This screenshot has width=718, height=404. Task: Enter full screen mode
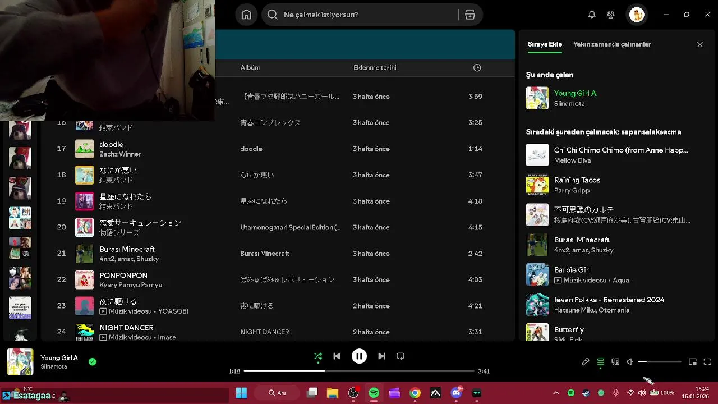tap(707, 362)
